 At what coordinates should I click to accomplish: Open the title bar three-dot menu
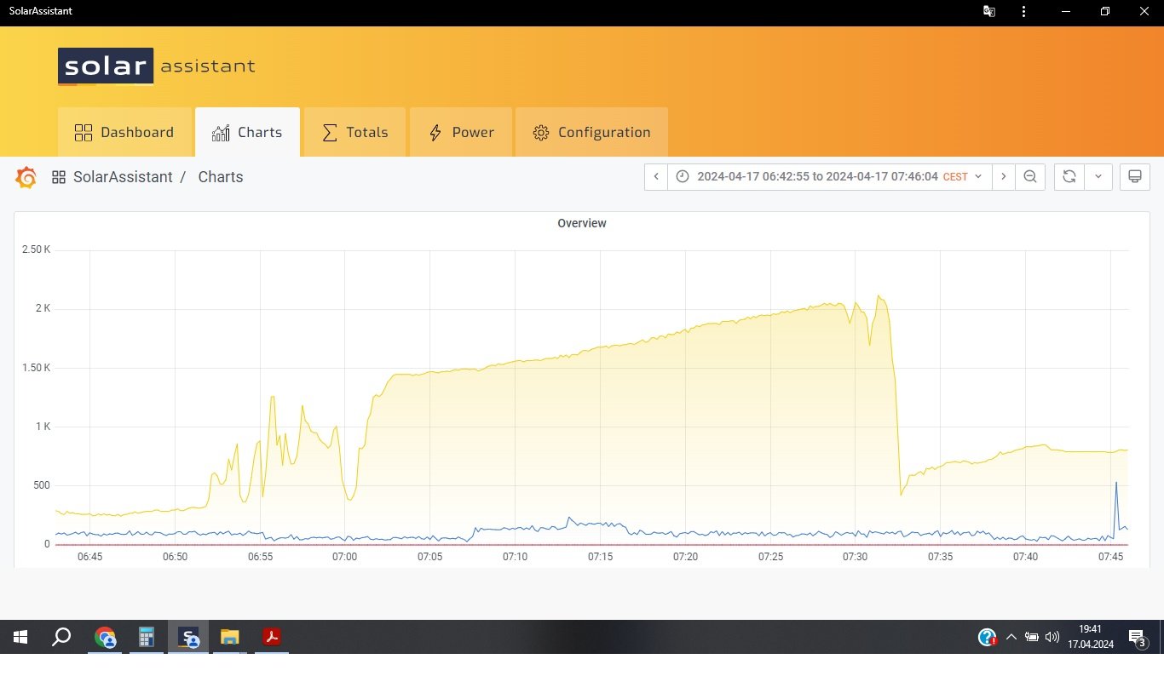[1023, 12]
